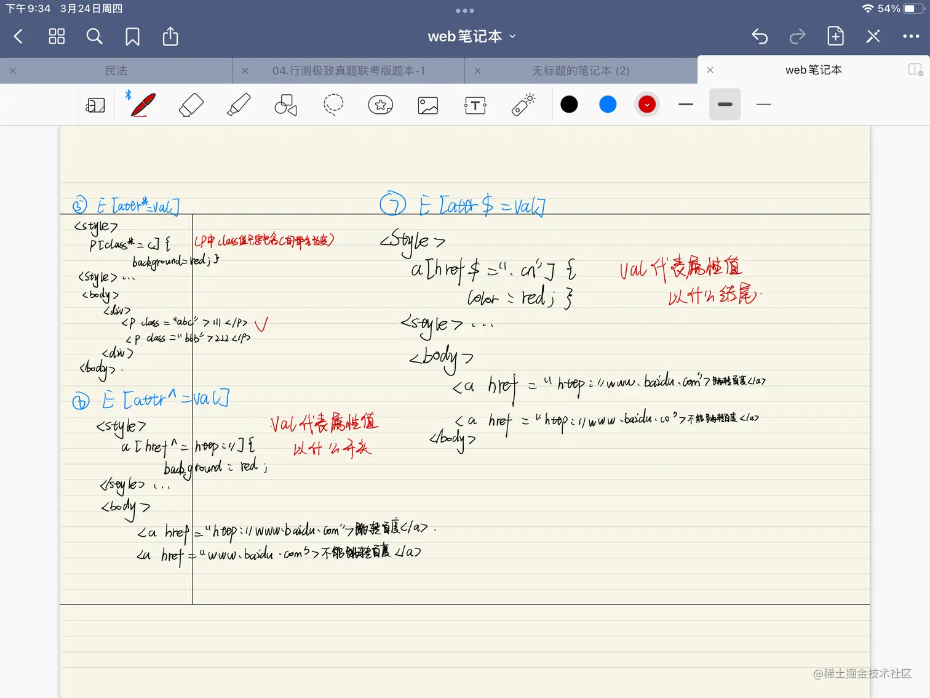This screenshot has height=698, width=930.
Task: Select the image insert tool
Action: (428, 105)
